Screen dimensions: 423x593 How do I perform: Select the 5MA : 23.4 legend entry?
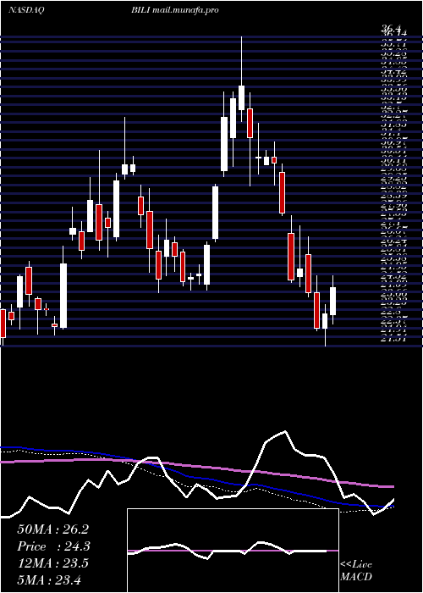[x=49, y=579]
